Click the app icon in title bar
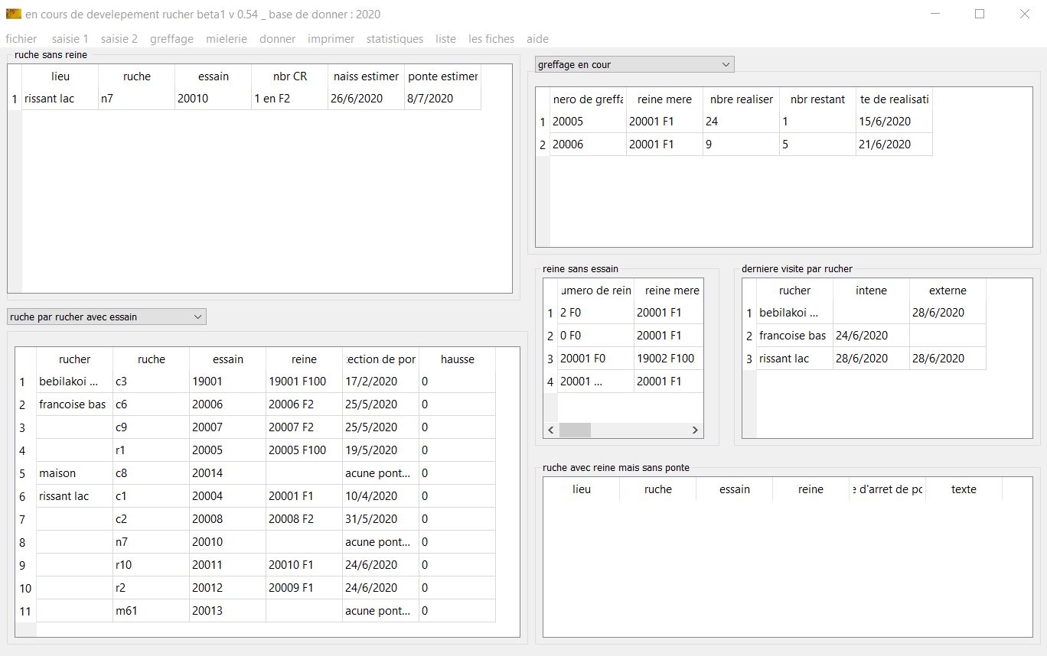Screen dimensions: 1047x656 pyautogui.click(x=13, y=14)
